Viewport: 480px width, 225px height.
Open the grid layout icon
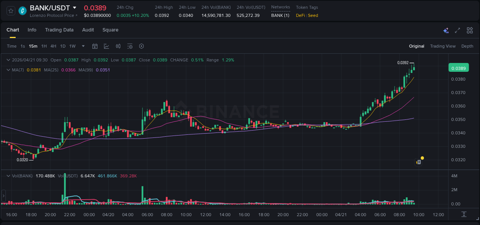(x=470, y=30)
